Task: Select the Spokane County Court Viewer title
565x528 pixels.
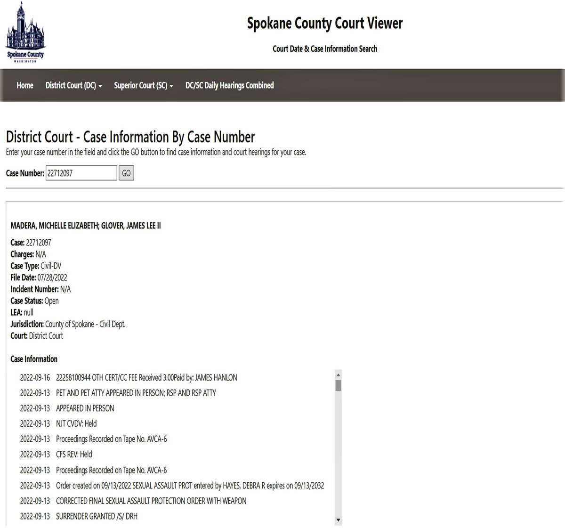Action: tap(325, 23)
